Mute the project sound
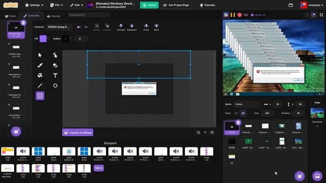The width and height of the screenshot is (326, 183). pos(246,15)
